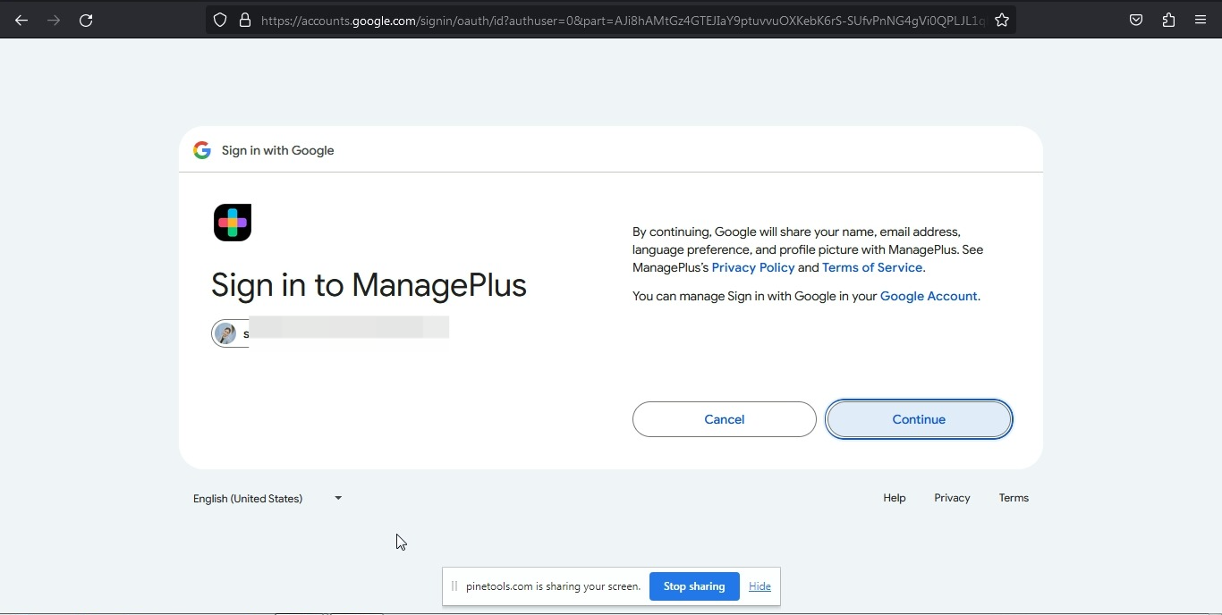The width and height of the screenshot is (1222, 615).
Task: Open the English (United States) language dropdown
Action: [267, 499]
